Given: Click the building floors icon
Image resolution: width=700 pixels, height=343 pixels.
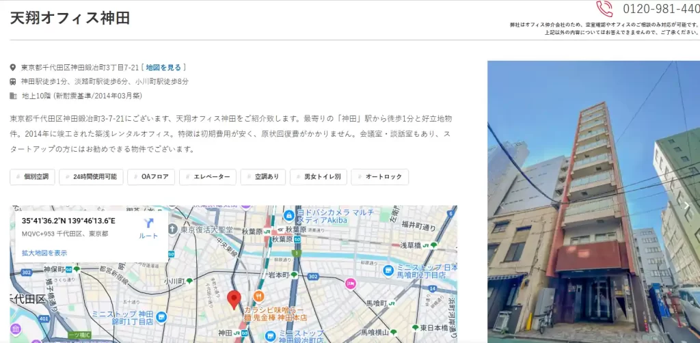Looking at the screenshot, I should point(13,95).
